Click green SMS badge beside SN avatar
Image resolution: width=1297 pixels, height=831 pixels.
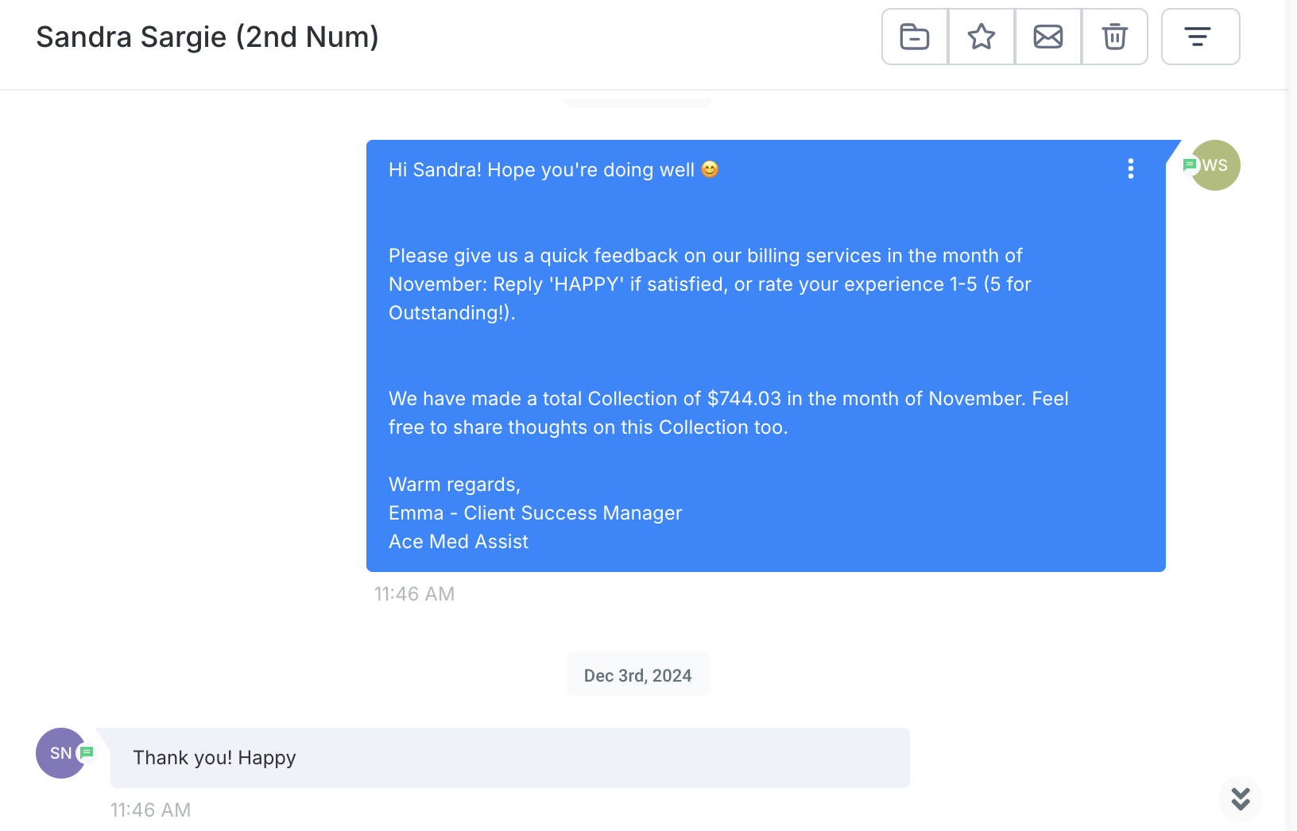pyautogui.click(x=87, y=752)
